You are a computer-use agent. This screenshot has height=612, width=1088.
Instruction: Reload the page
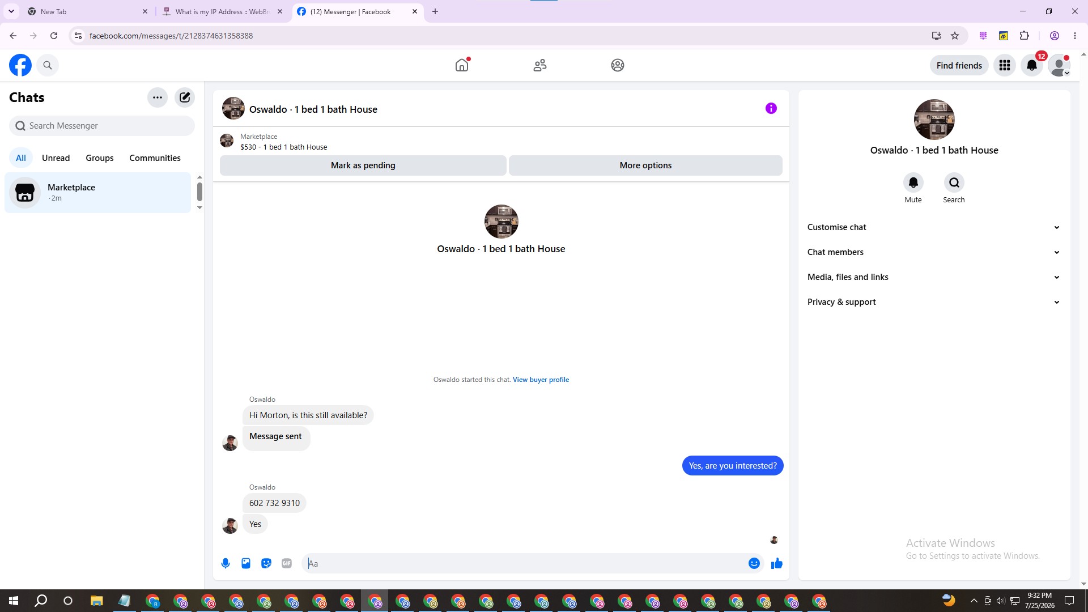tap(54, 36)
